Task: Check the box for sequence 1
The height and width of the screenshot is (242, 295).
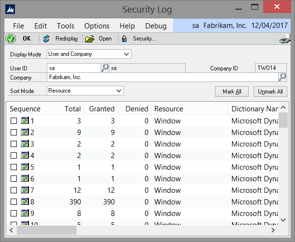Action: (13, 121)
